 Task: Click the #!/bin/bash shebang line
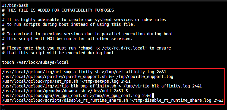click(15, 6)
